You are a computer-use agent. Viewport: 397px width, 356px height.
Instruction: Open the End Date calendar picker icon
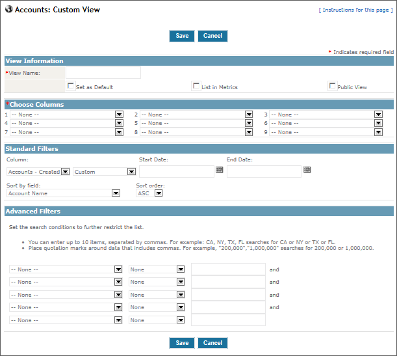pyautogui.click(x=307, y=170)
